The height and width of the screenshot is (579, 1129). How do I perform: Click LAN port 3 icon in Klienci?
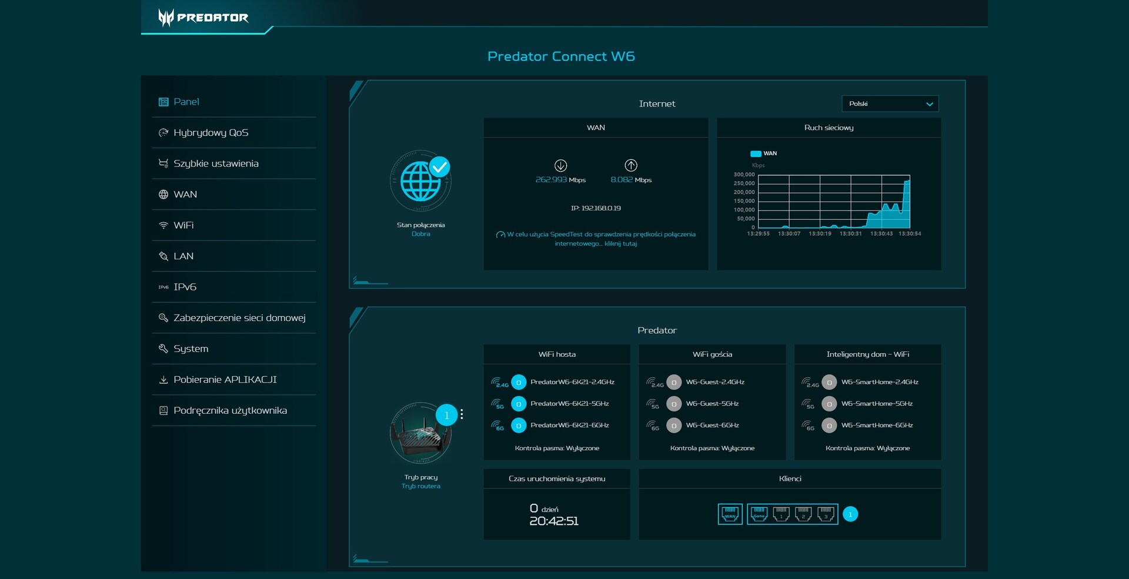pos(826,514)
